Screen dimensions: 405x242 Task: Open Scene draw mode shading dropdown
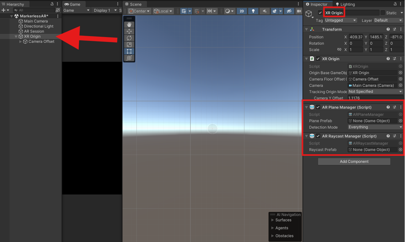229,11
